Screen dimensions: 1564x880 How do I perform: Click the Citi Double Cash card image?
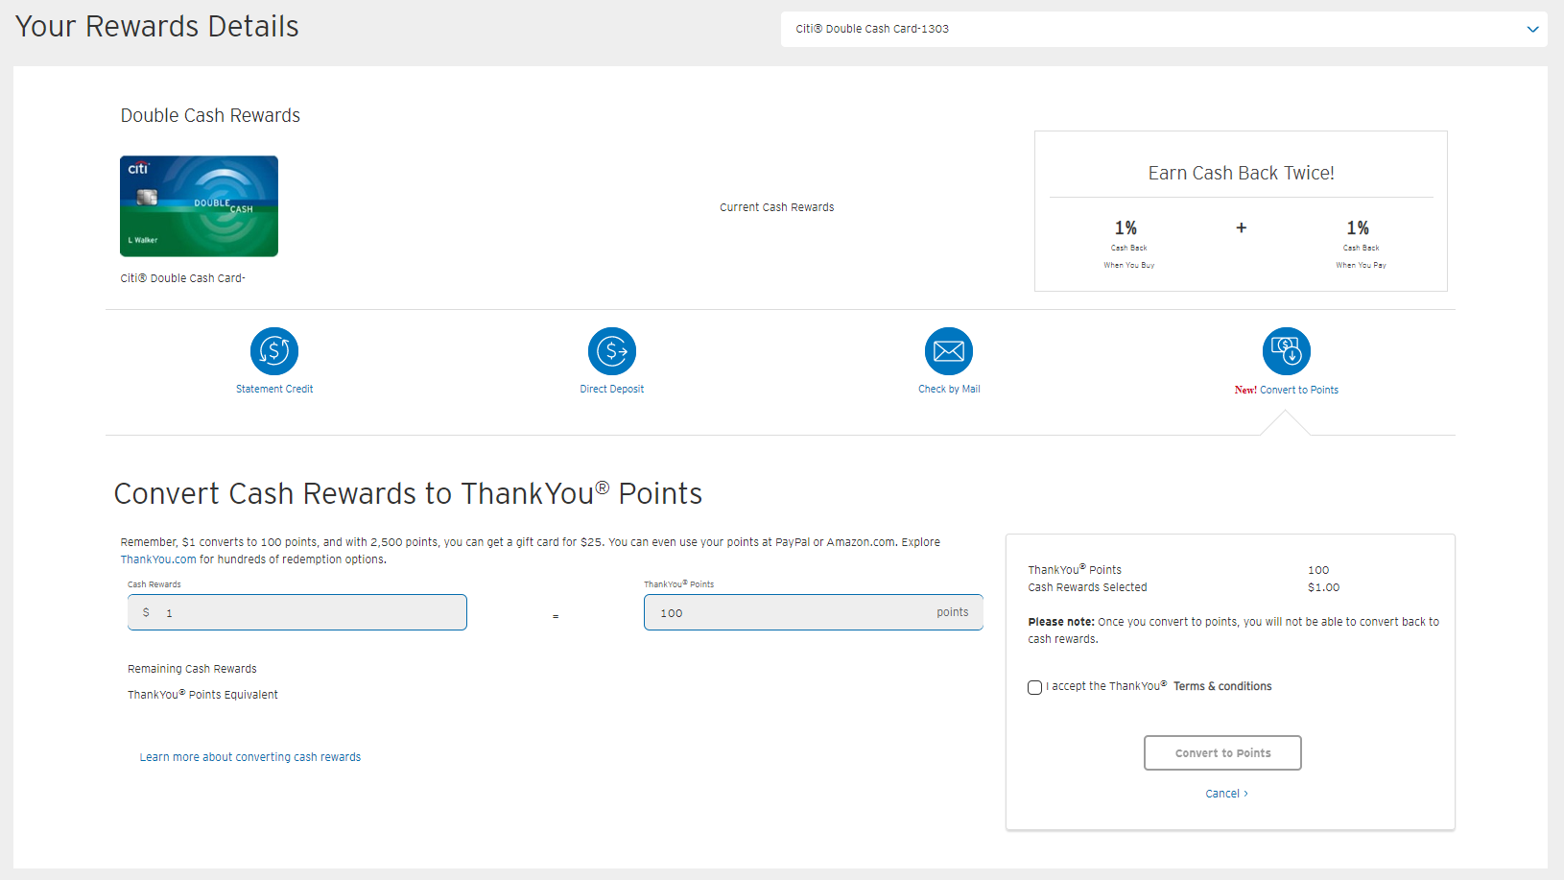[x=199, y=206]
